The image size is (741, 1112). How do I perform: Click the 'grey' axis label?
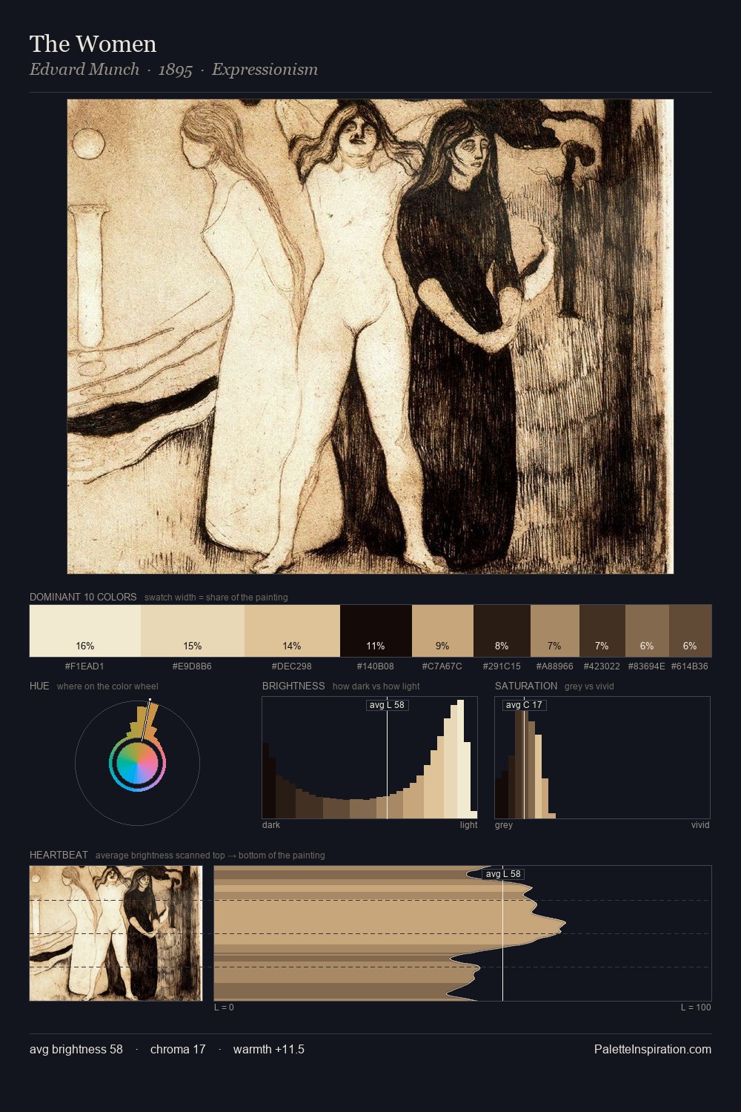504,825
